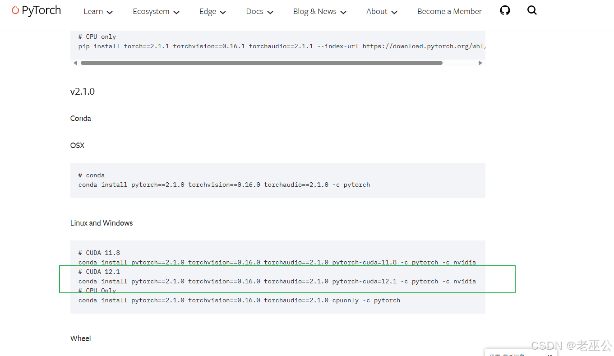
Task: Click the code block horizontal scrollbar thumb
Action: click(x=262, y=63)
